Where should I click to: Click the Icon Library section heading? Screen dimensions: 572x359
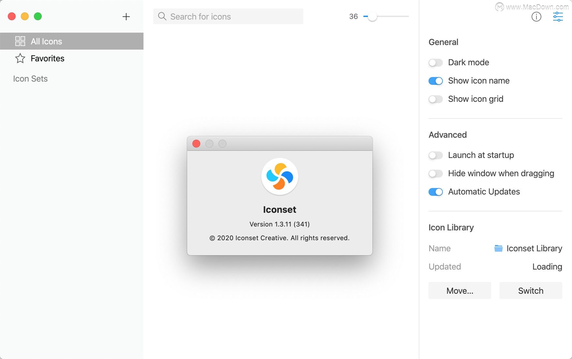coord(451,227)
